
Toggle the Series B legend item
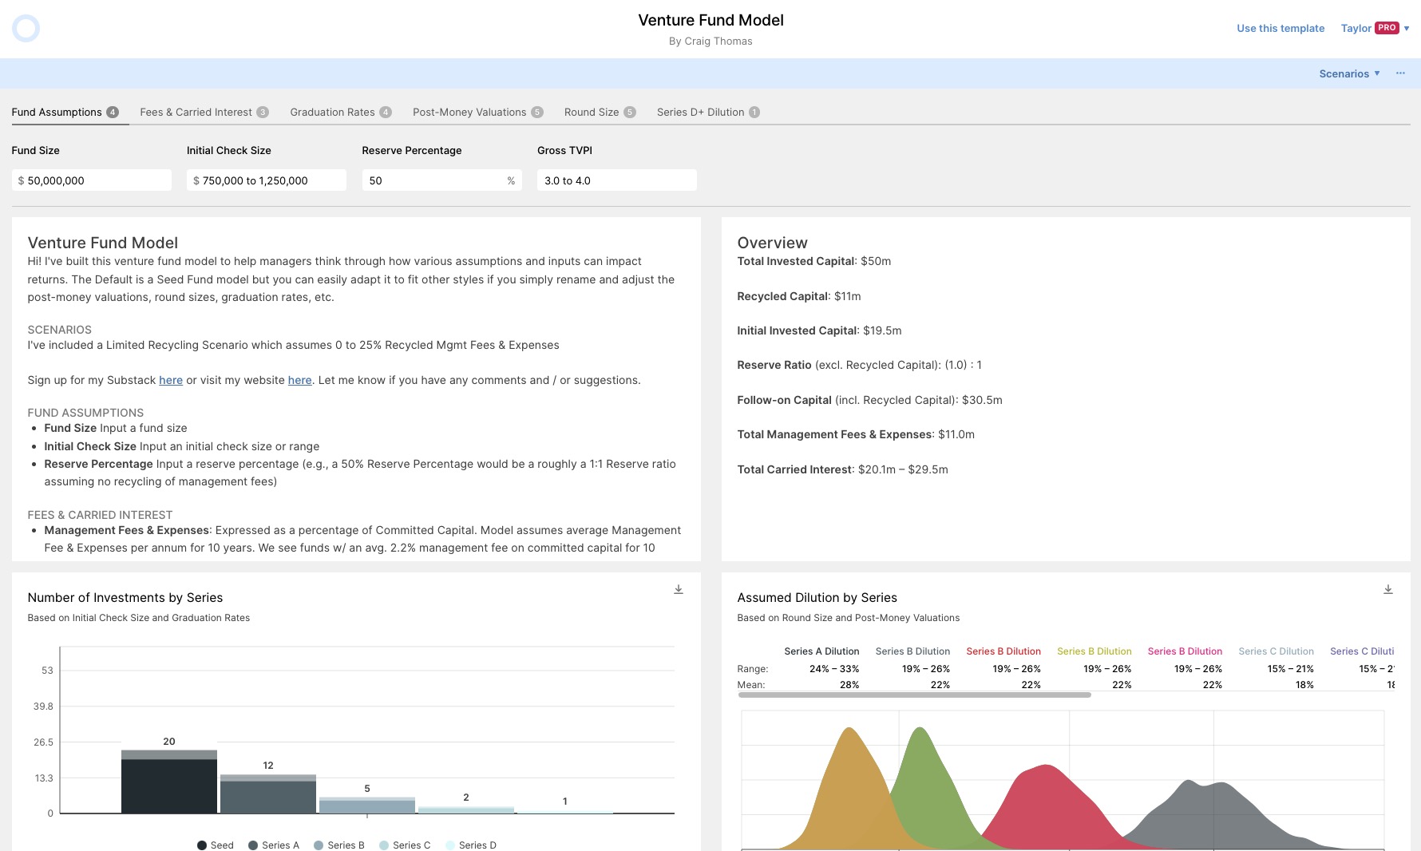(339, 845)
